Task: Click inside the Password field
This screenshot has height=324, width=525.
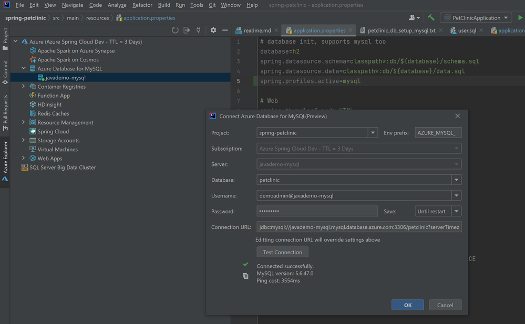Action: point(317,212)
